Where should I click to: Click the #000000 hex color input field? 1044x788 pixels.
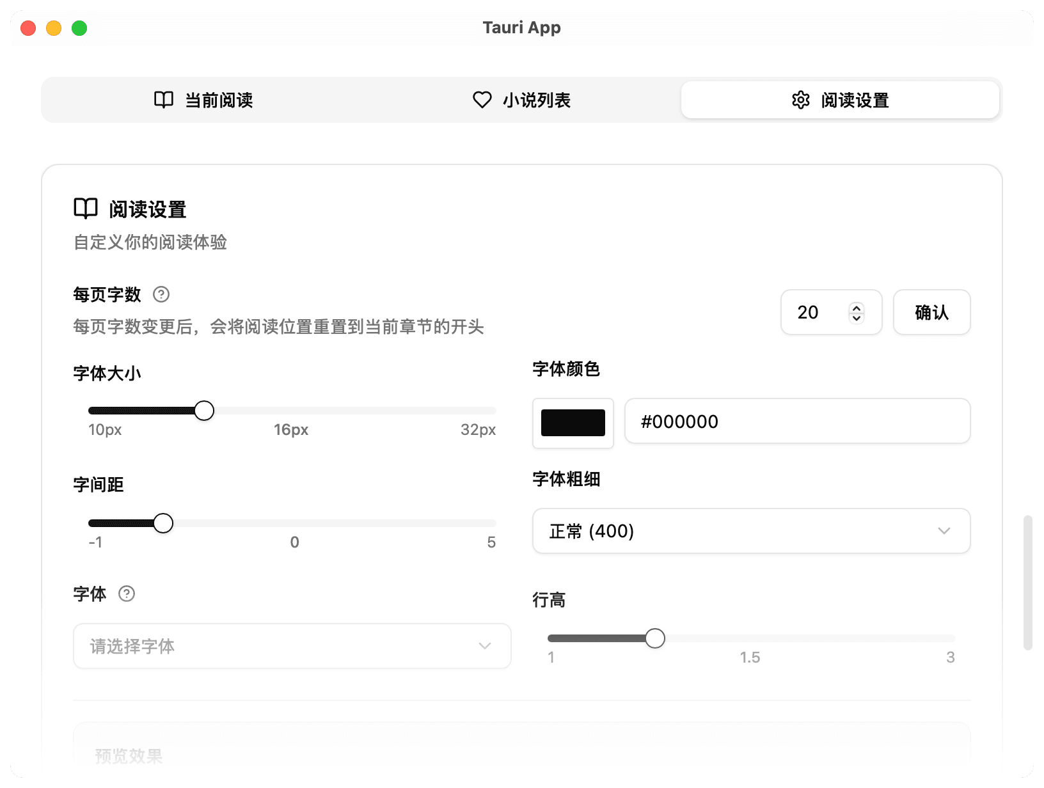tap(796, 422)
